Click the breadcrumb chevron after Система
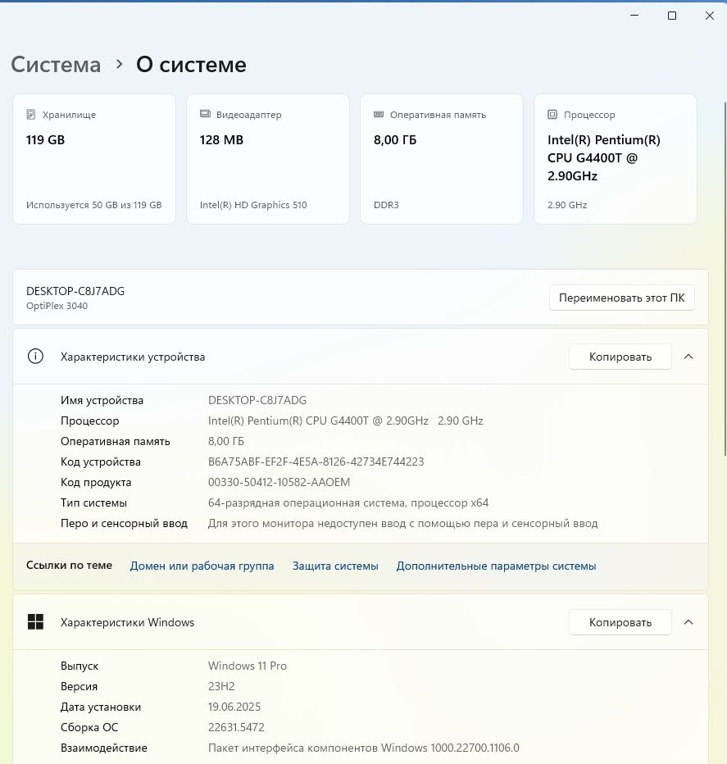Screen dimensions: 727x764 pos(119,64)
